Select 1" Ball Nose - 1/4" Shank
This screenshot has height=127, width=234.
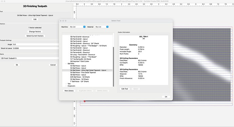coord(79,82)
